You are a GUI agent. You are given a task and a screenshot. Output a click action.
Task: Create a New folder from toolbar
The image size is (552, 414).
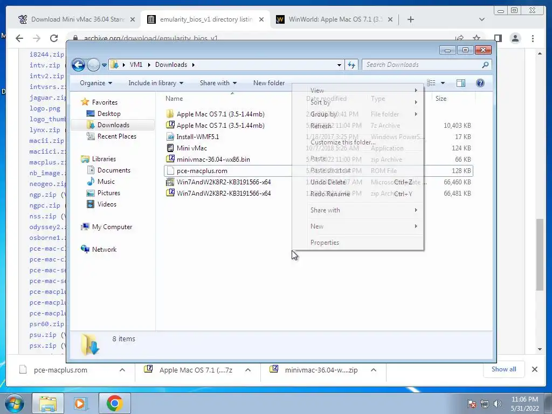coord(269,83)
